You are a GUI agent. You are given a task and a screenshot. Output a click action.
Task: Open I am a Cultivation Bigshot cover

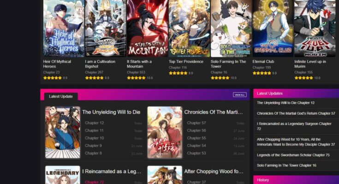[x=105, y=28]
